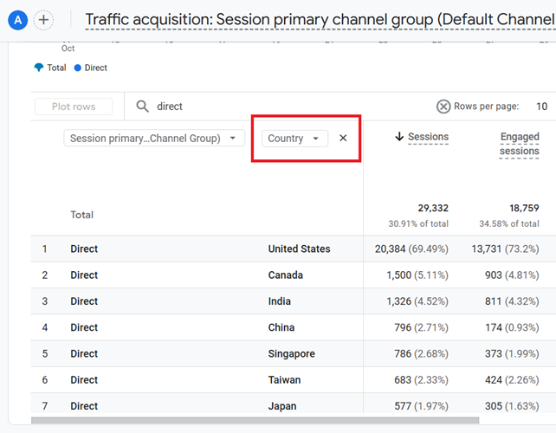Click the add comparison plus icon

click(x=43, y=20)
